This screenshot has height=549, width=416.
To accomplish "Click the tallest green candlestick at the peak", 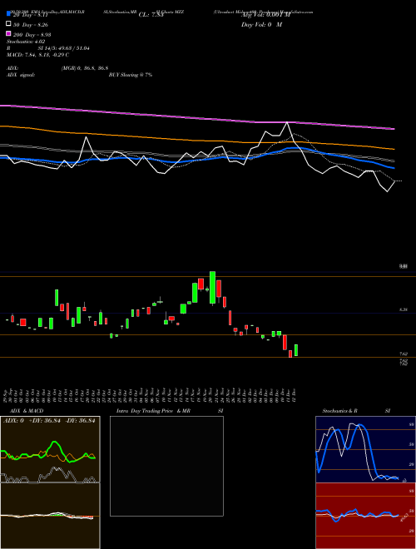I will click(212, 287).
